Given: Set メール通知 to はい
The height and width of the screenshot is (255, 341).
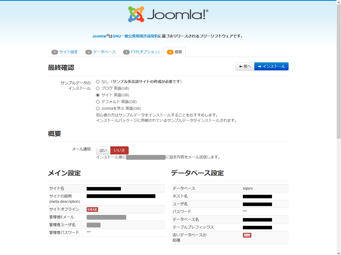Looking at the screenshot, I should (x=103, y=150).
